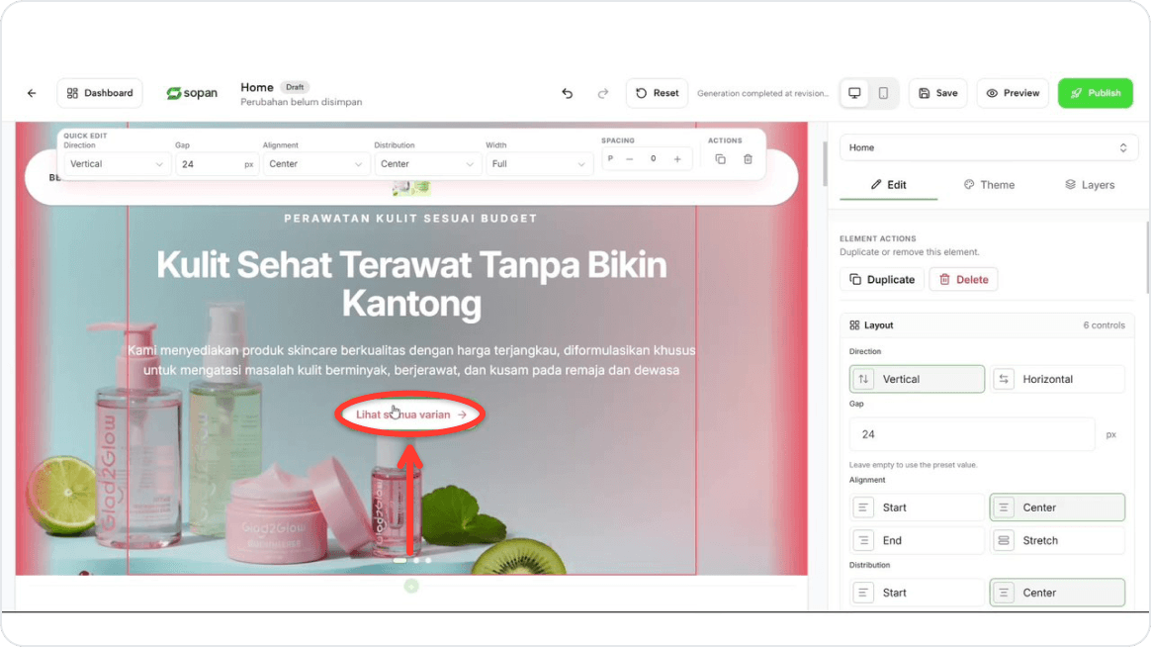Open Quick Edit Direction dropdown
Screen dimensions: 1151x647
click(x=117, y=164)
